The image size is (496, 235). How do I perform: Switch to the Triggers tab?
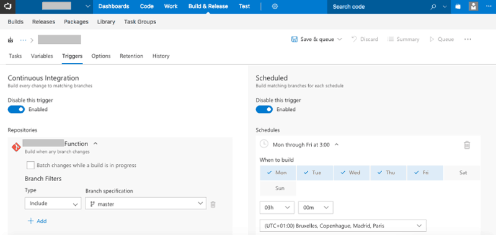click(x=72, y=56)
